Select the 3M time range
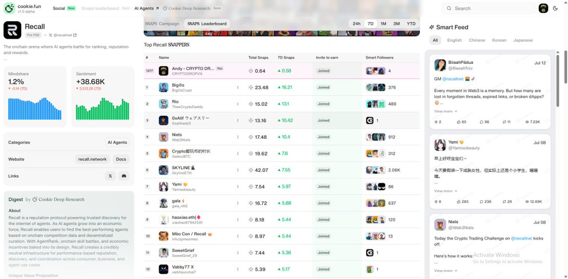Image resolution: width=568 pixels, height=279 pixels. click(x=397, y=24)
